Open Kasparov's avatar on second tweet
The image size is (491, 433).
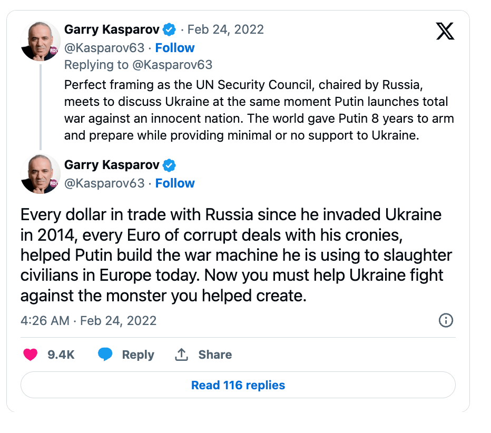coord(41,173)
